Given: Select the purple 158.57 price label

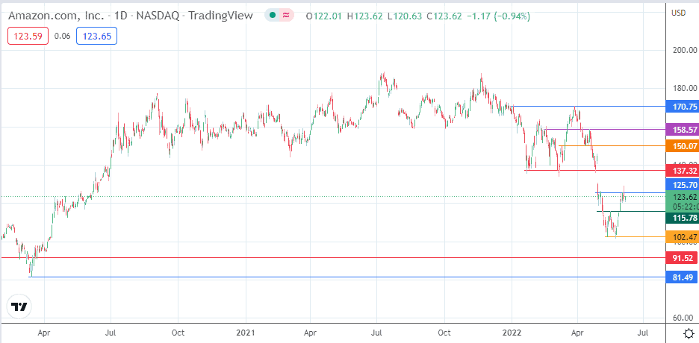Looking at the screenshot, I should click(x=682, y=130).
